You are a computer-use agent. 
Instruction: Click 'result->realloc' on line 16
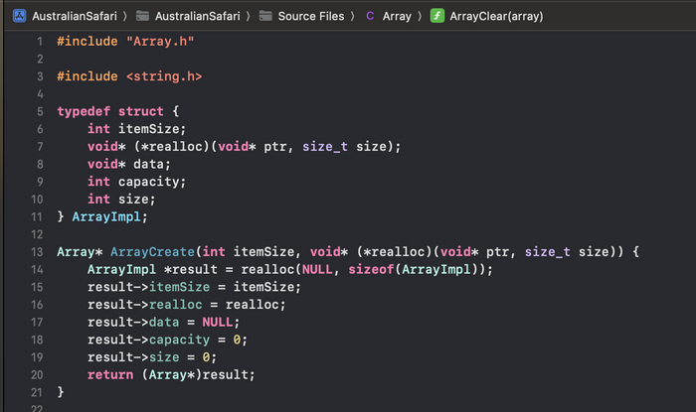[145, 305]
